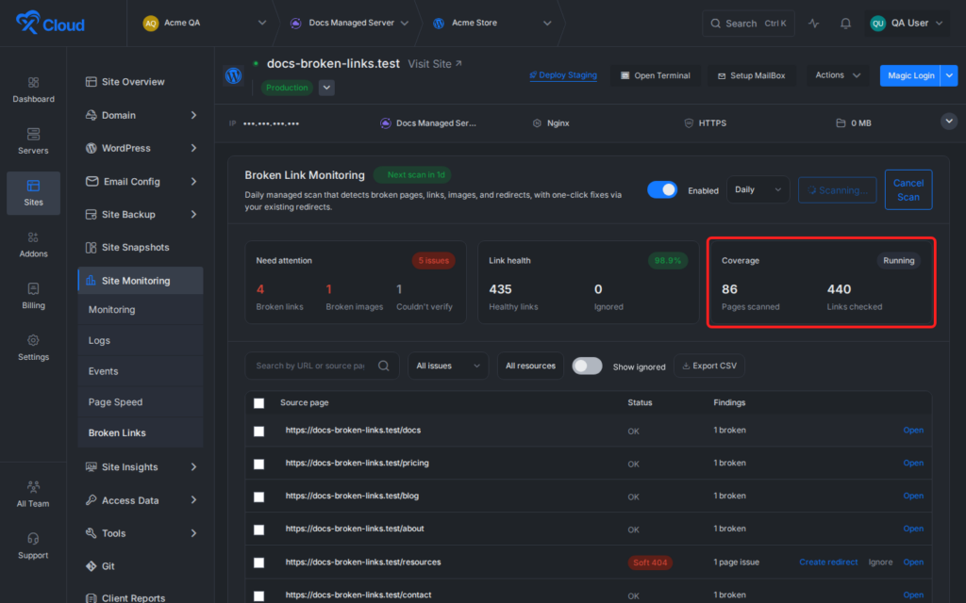The width and height of the screenshot is (966, 603).
Task: Click Create redirect for the resources page
Action: pyautogui.click(x=828, y=562)
